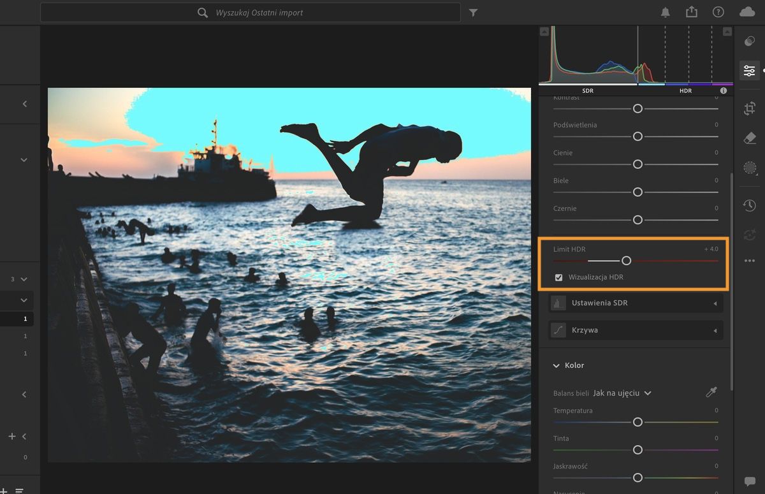Collapse the Kolor panel section
This screenshot has height=494, width=765.
[557, 366]
